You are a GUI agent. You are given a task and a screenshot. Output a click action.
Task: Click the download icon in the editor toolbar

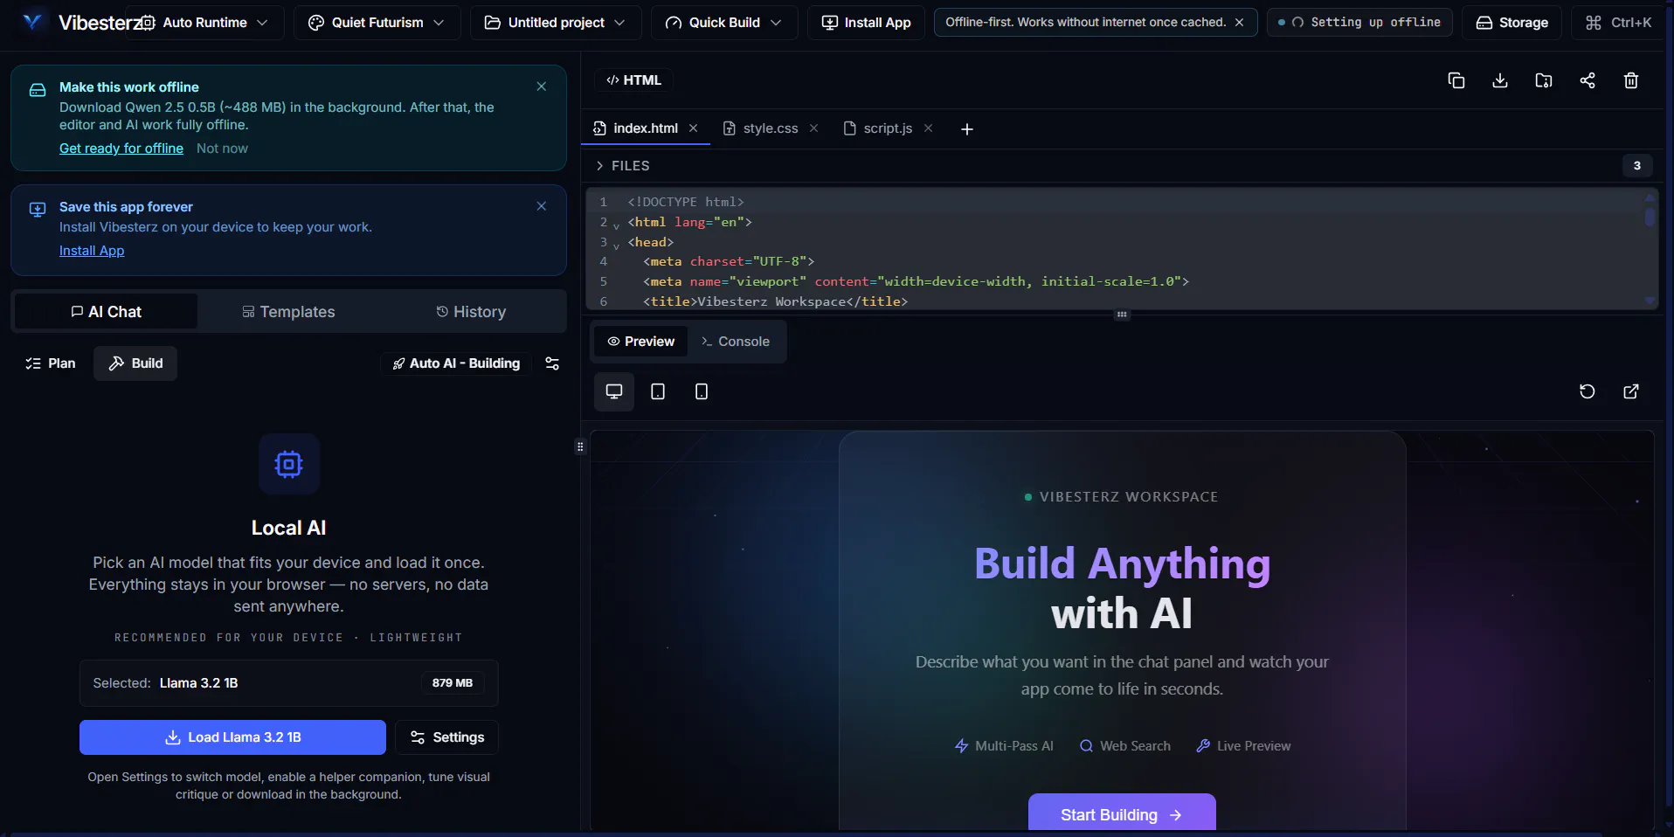[x=1500, y=80]
